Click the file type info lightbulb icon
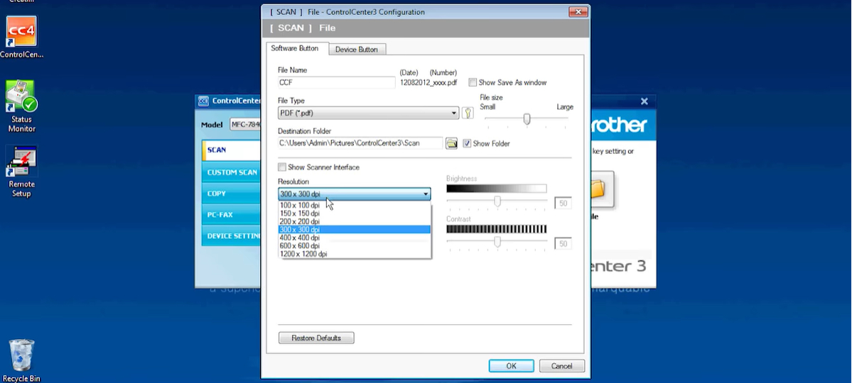852x383 pixels. pos(468,113)
